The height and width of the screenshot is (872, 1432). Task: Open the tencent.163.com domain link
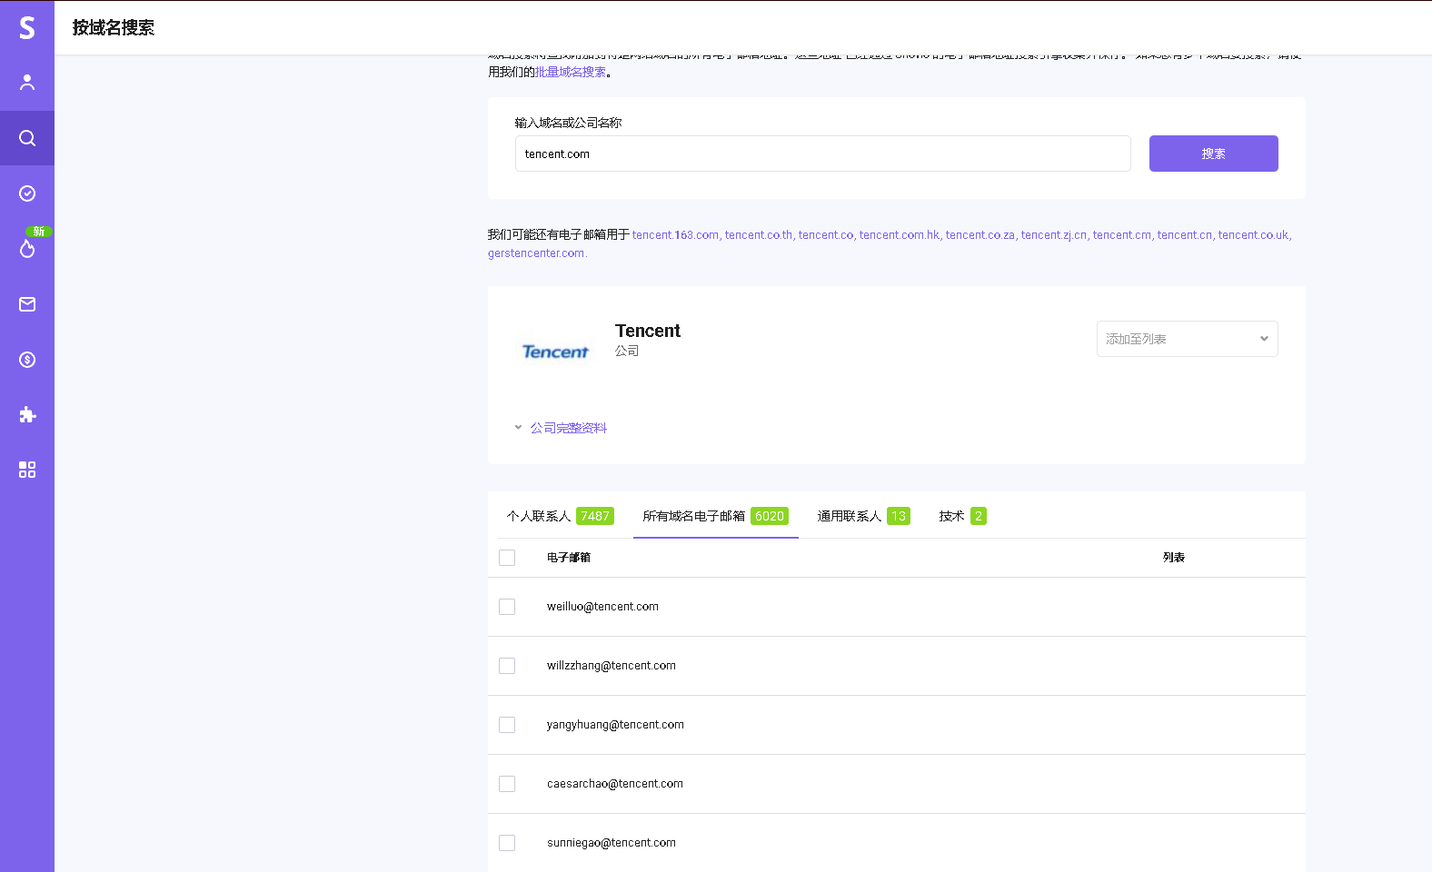pos(675,235)
